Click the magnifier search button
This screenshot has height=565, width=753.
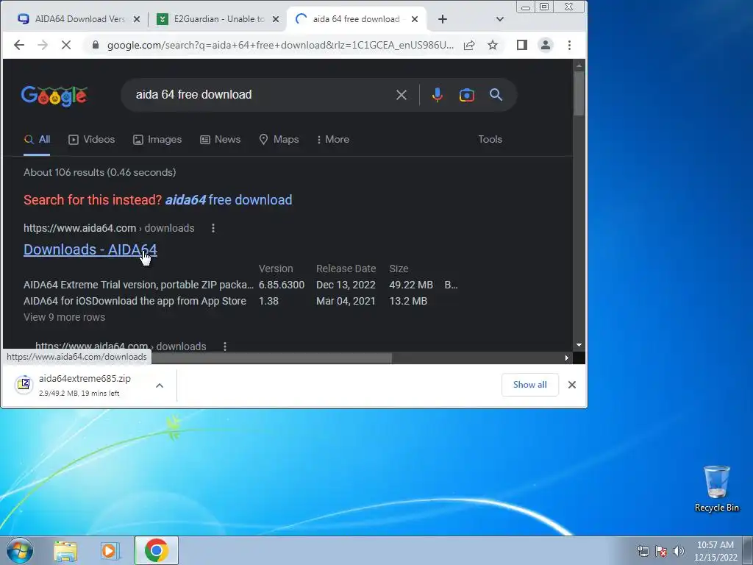[496, 95]
